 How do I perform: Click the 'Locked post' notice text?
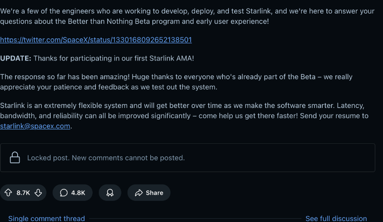click(x=106, y=158)
